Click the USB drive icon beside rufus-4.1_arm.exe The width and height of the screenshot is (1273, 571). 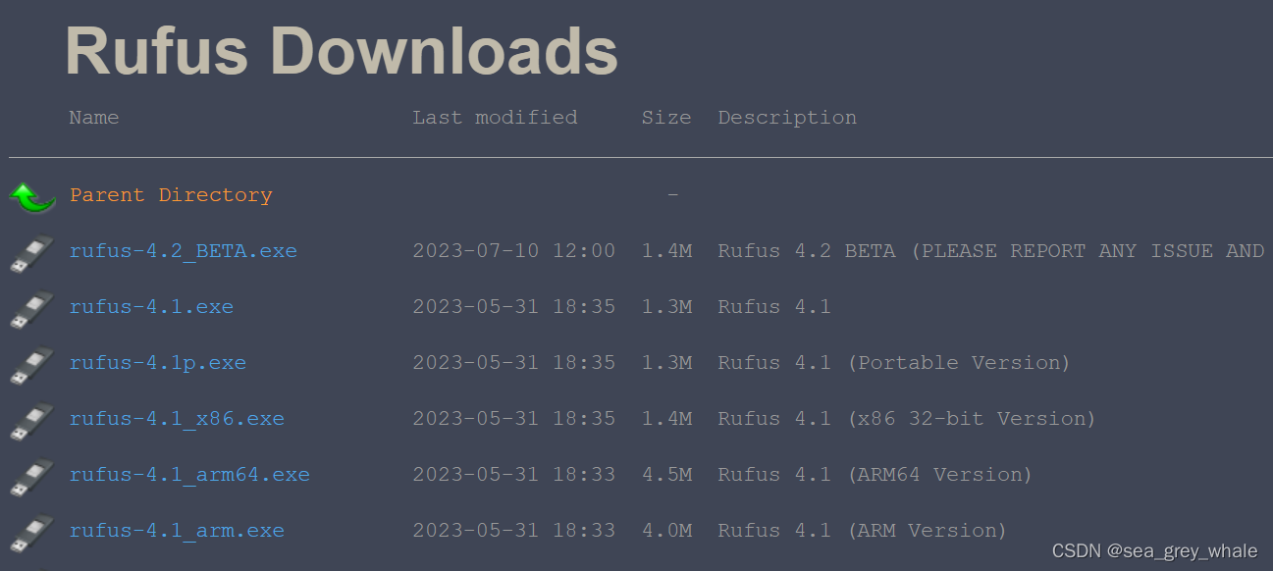click(x=29, y=531)
